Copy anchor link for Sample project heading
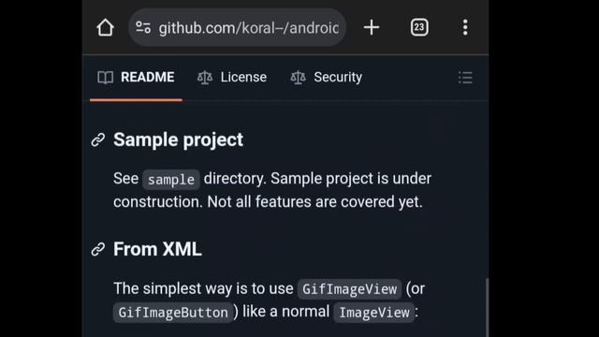Image resolution: width=599 pixels, height=337 pixels. point(98,139)
